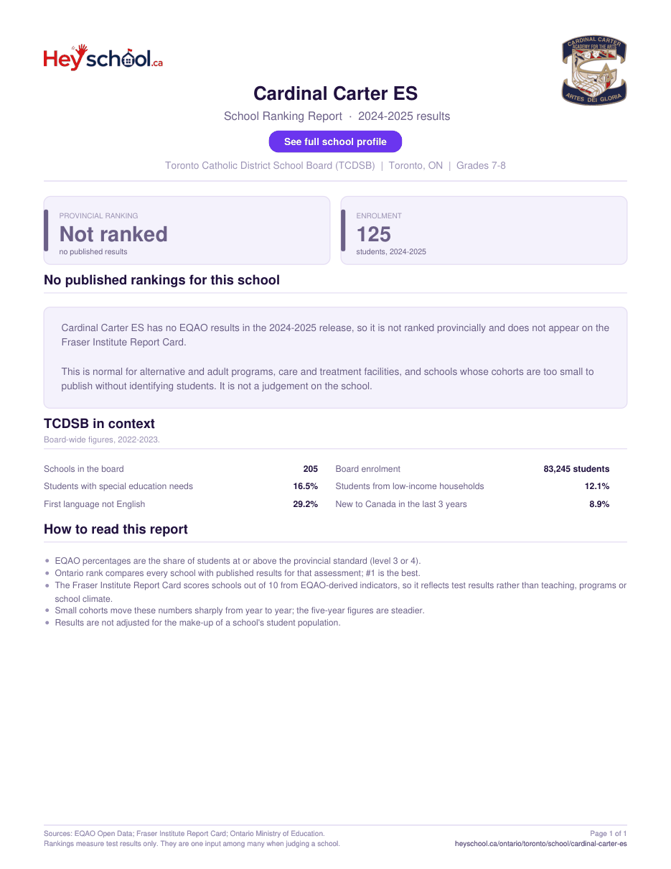Select the First language not English 29.2% value
Viewport: 671px width, 869px height.
pyautogui.click(x=305, y=504)
